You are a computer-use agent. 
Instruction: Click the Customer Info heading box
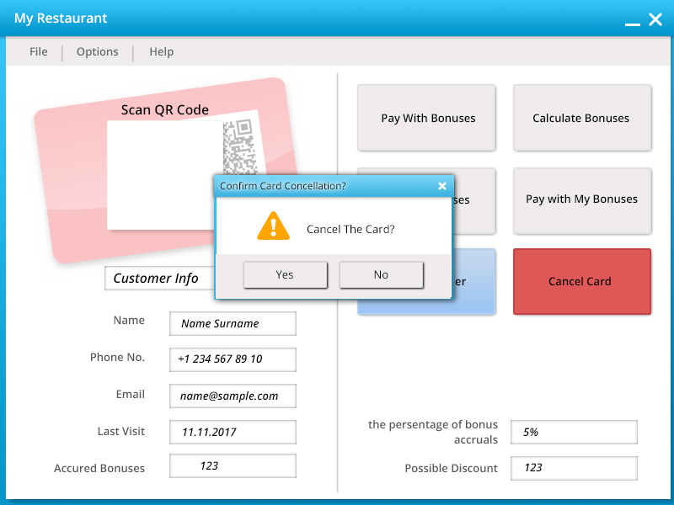pyautogui.click(x=159, y=279)
